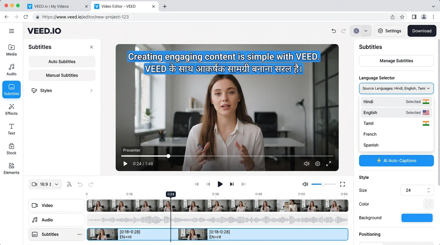Adjust the timeline volume slider
This screenshot has width=440, height=245.
pyautogui.click(x=323, y=184)
